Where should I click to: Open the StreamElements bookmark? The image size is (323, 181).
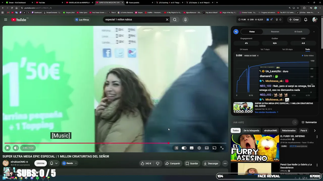52,12
